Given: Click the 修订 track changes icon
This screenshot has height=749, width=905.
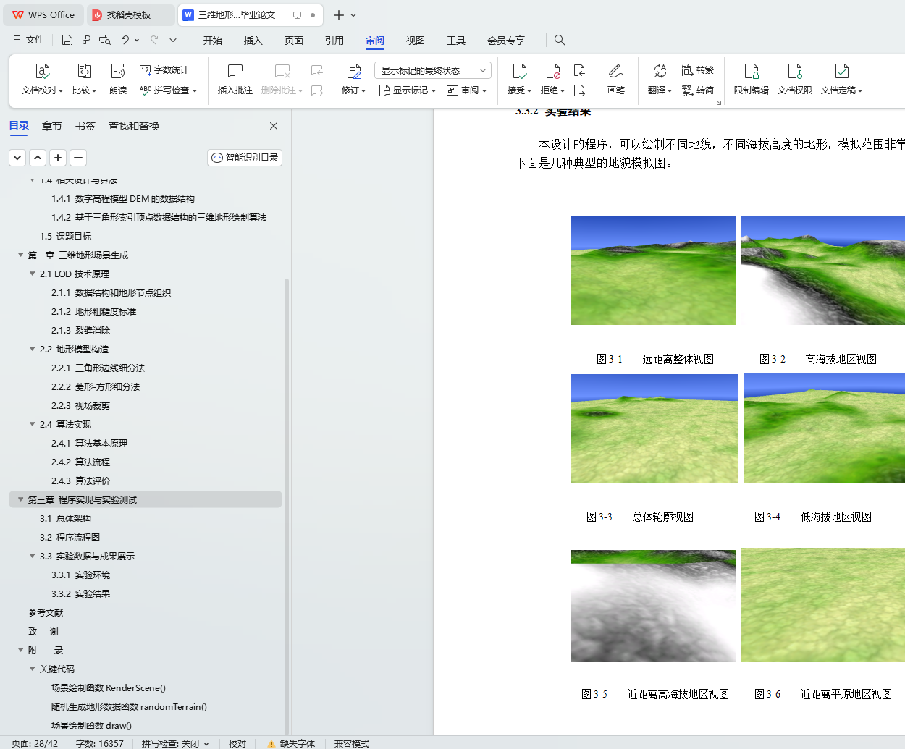Looking at the screenshot, I should pyautogui.click(x=353, y=71).
